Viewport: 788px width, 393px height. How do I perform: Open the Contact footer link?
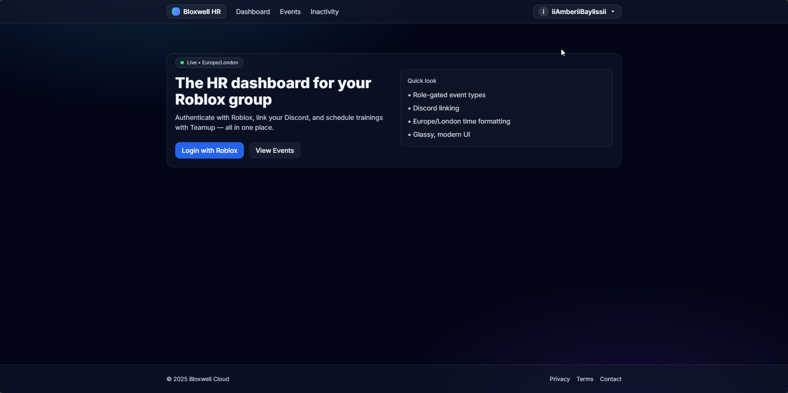pos(610,379)
